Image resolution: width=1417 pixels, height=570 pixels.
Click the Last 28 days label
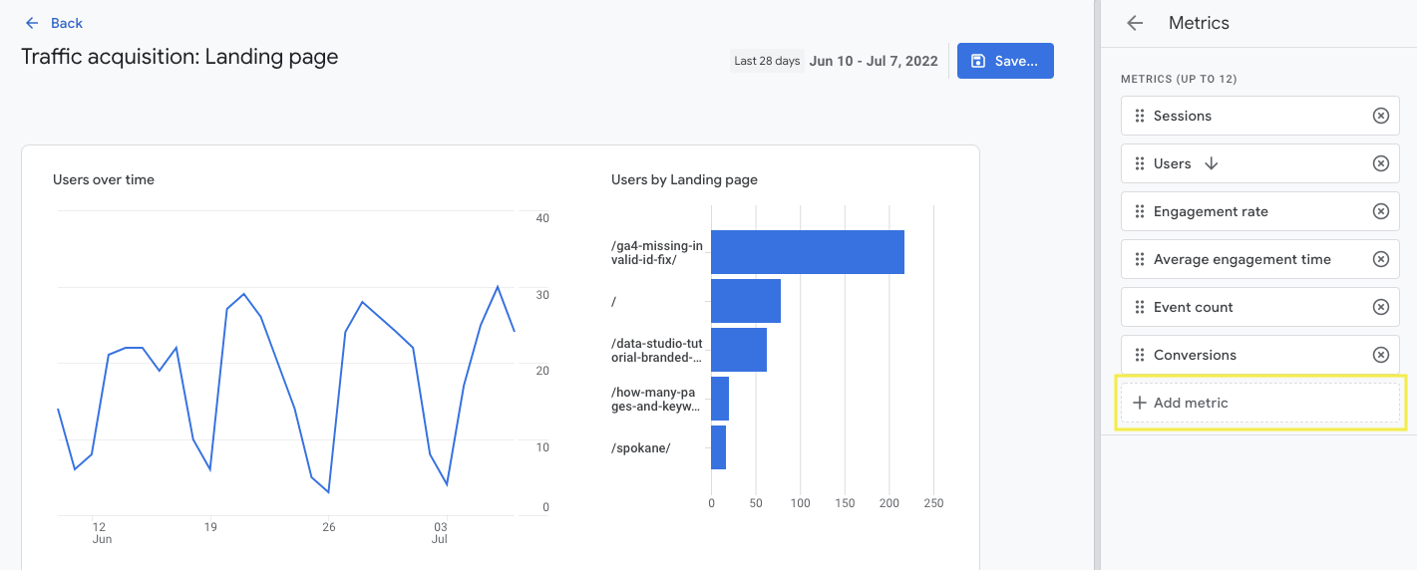pos(767,61)
